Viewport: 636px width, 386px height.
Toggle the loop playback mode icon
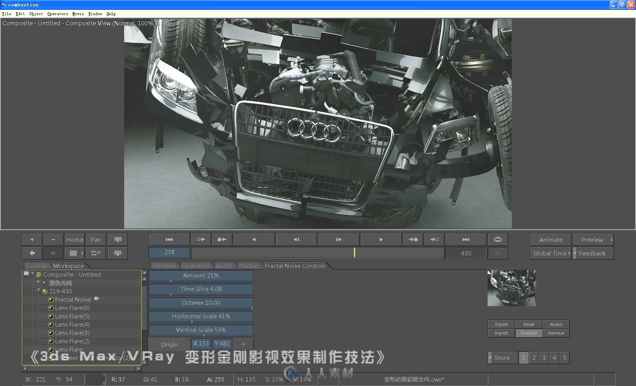[498, 240]
